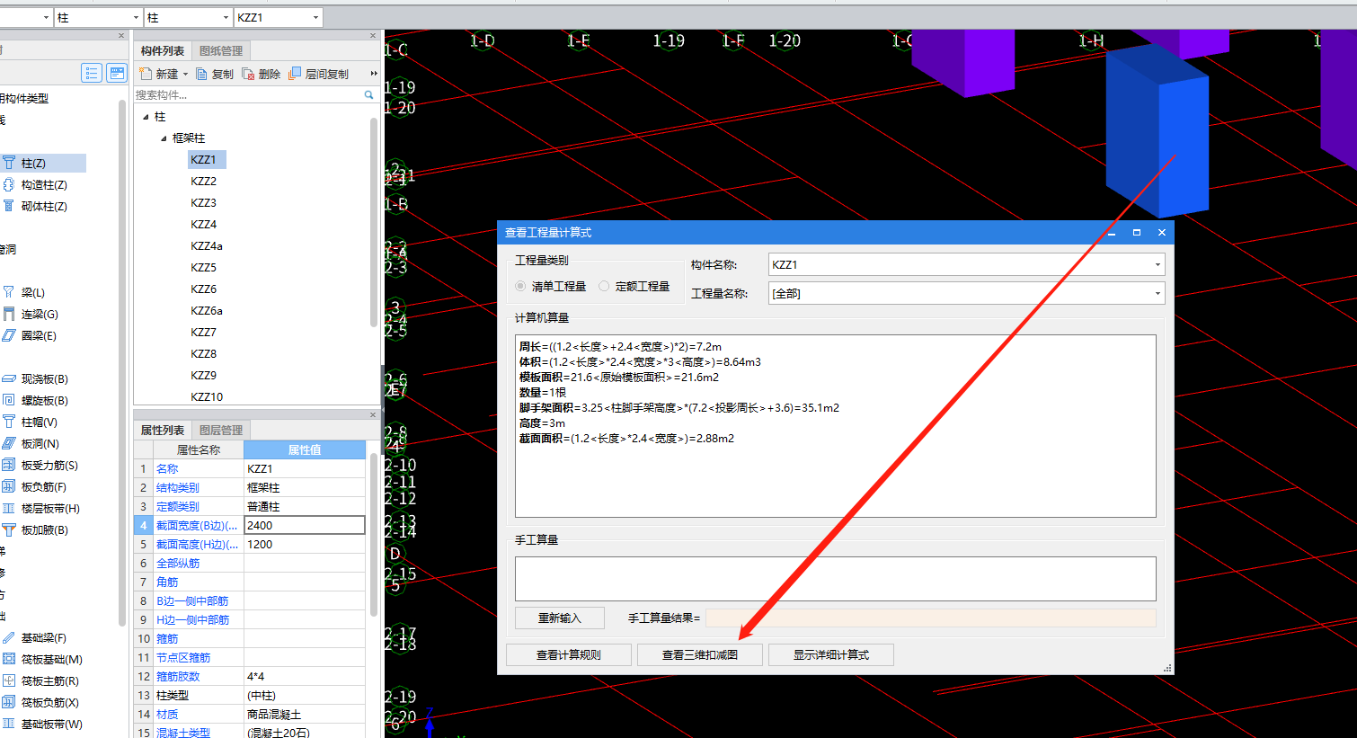
Task: Pick the 板加腋(B) component
Action: tap(44, 529)
